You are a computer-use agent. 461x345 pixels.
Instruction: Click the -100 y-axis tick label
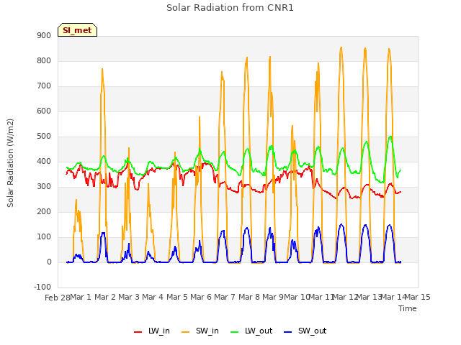click(x=42, y=287)
